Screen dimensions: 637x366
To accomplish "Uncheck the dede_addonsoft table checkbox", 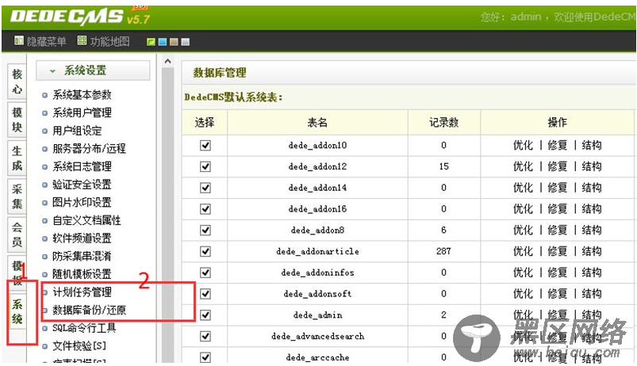I will [x=205, y=294].
